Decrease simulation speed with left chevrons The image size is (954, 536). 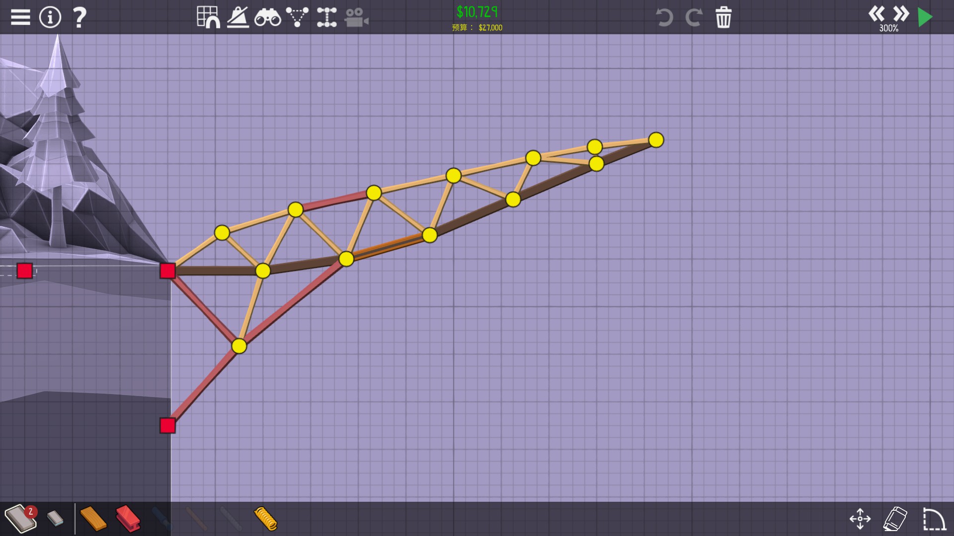pyautogui.click(x=876, y=13)
